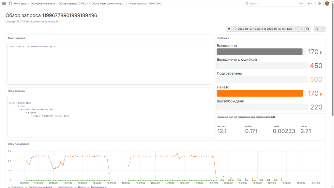The image size is (334, 188).
Task: Open the Текст запроса panel title menu
Action: 17,38
